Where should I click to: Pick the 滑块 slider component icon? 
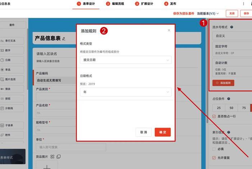pyautogui.click(x=2, y=89)
